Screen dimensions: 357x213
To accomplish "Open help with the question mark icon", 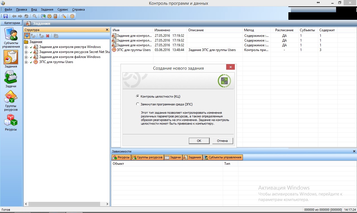I will pyautogui.click(x=72, y=16).
